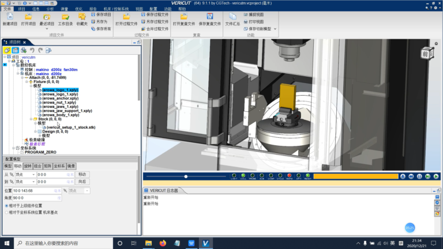Click 保存过程文件 save in-process file

pos(155,14)
